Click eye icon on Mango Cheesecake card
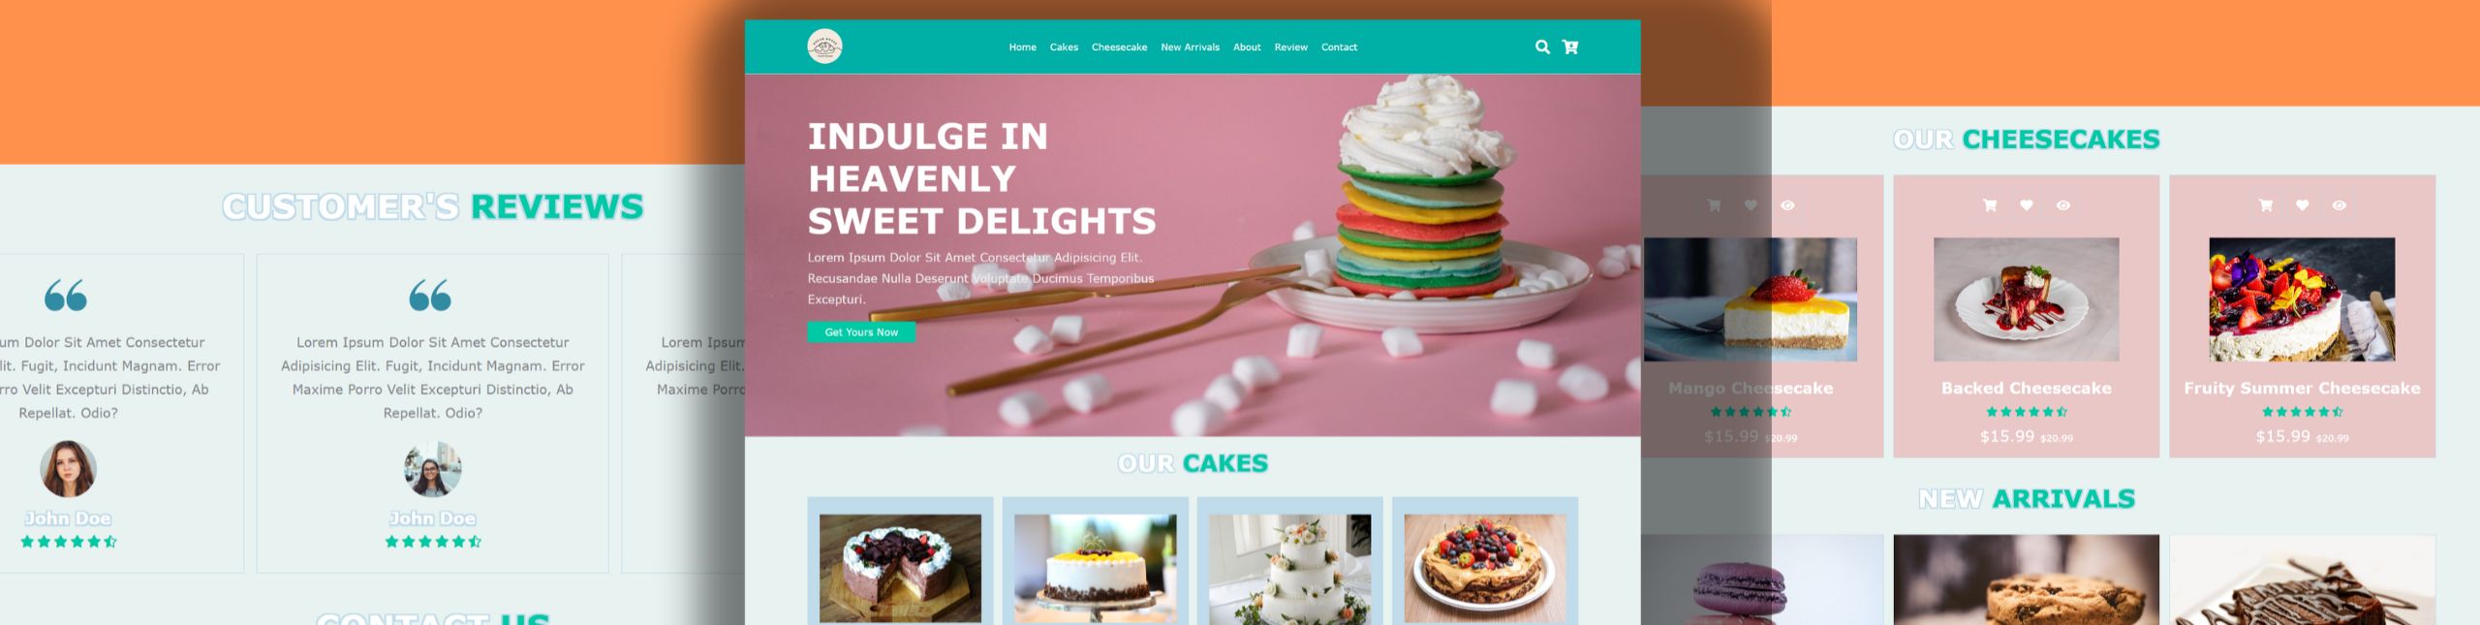2480x625 pixels. pyautogui.click(x=1787, y=205)
